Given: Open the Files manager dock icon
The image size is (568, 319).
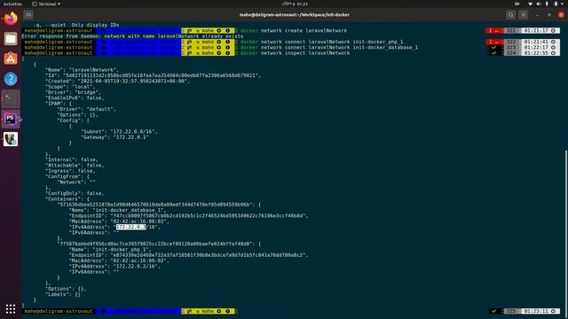Looking at the screenshot, I should [11, 38].
